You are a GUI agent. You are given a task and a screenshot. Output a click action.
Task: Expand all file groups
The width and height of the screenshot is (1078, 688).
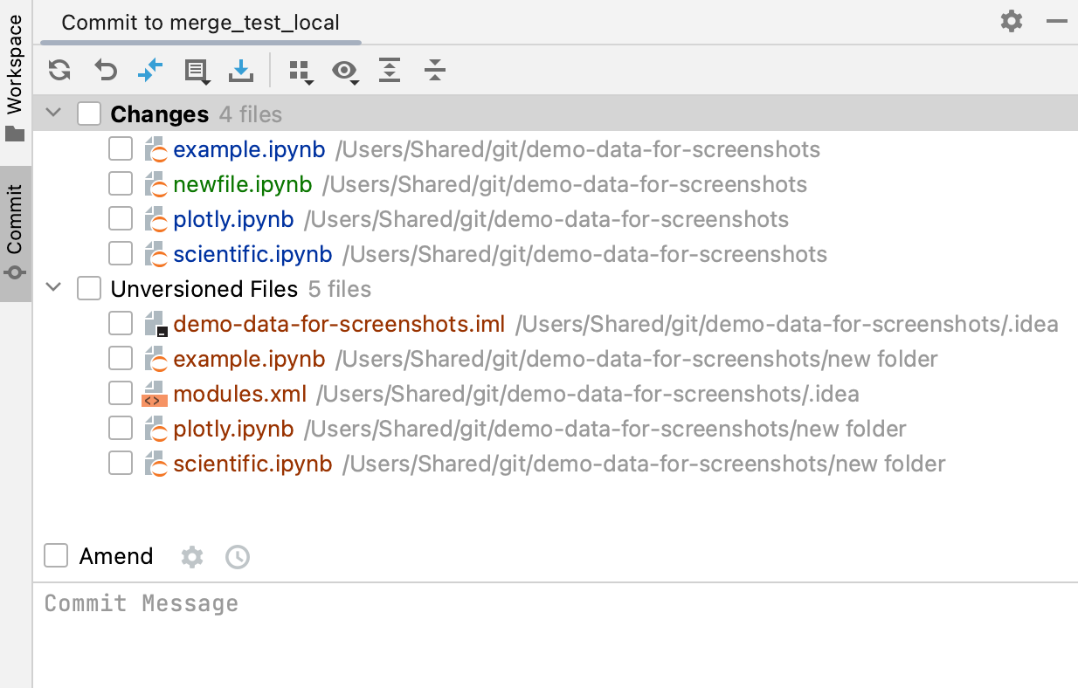[389, 70]
